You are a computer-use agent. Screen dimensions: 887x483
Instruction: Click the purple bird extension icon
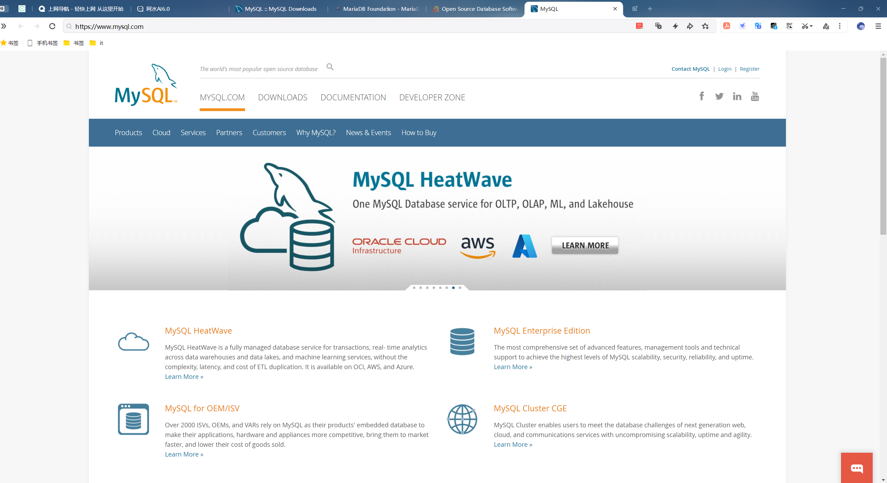tap(742, 26)
